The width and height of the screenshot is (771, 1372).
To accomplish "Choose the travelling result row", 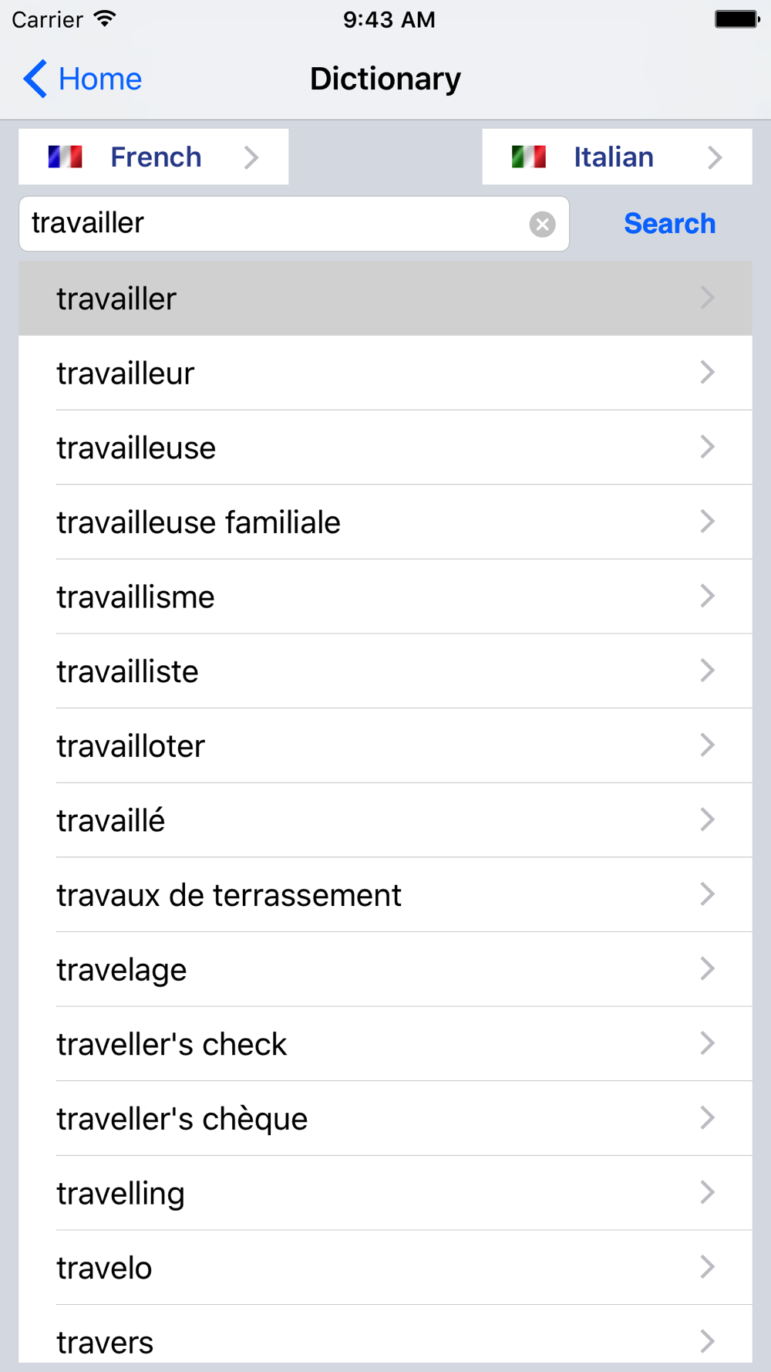I will tap(385, 1194).
